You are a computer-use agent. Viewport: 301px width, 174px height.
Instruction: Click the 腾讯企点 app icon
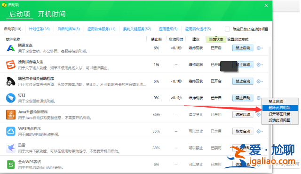tap(11, 48)
